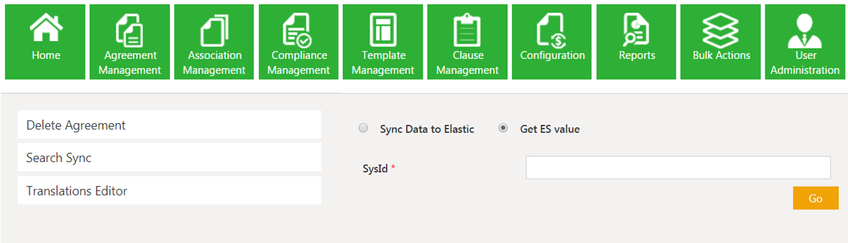Click the Sync Data to Elastic label

pyautogui.click(x=427, y=130)
